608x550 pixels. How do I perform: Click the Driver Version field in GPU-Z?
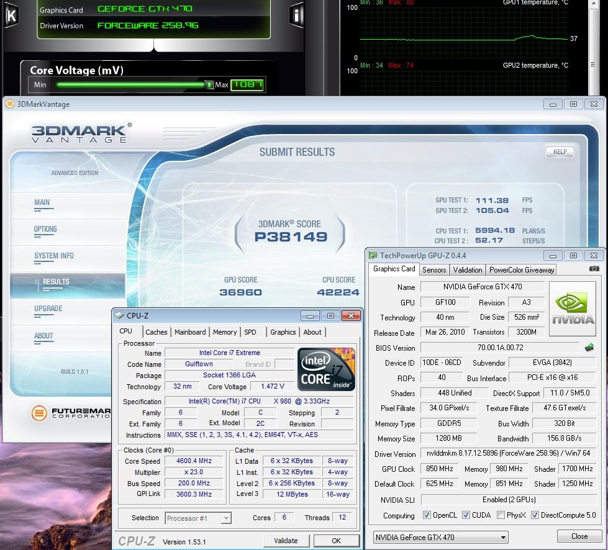click(x=508, y=453)
